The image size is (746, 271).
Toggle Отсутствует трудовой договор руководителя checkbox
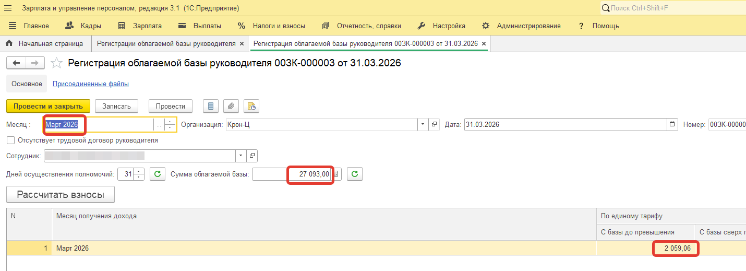click(10, 140)
